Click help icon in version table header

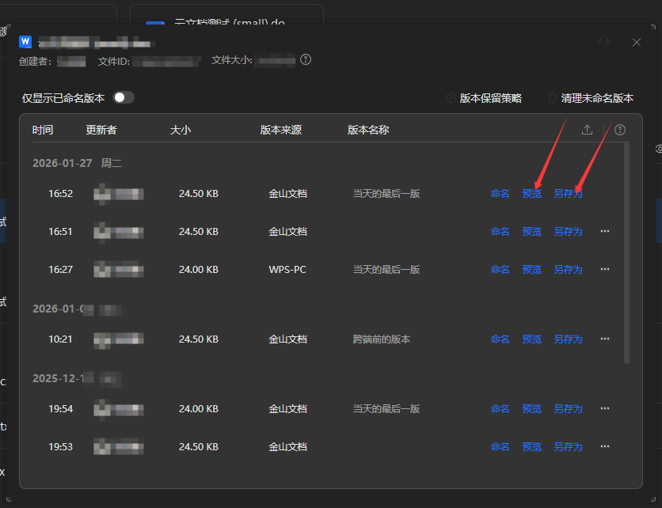pyautogui.click(x=620, y=130)
